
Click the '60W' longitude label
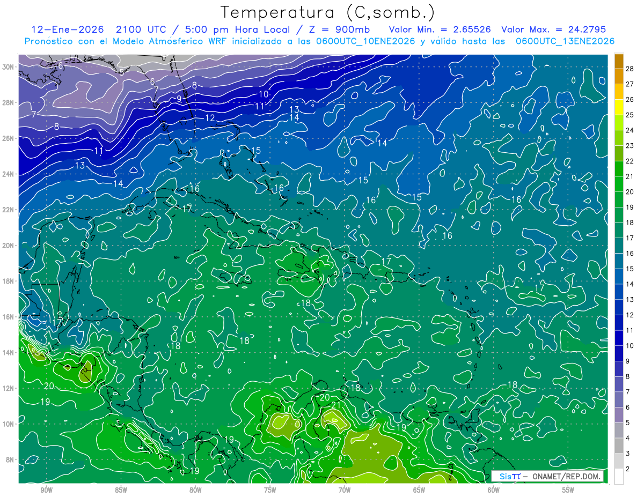point(494,490)
